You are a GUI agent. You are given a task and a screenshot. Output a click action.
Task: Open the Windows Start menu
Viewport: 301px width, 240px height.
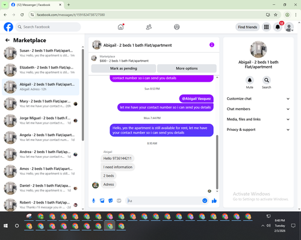tap(5, 226)
